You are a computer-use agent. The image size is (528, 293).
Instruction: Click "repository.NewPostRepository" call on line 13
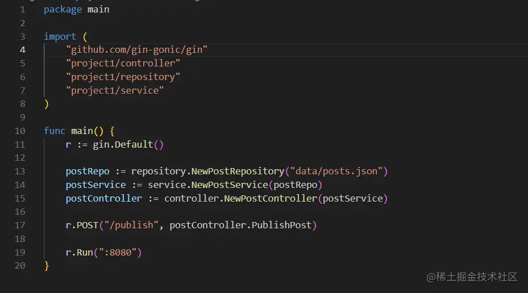click(x=208, y=171)
